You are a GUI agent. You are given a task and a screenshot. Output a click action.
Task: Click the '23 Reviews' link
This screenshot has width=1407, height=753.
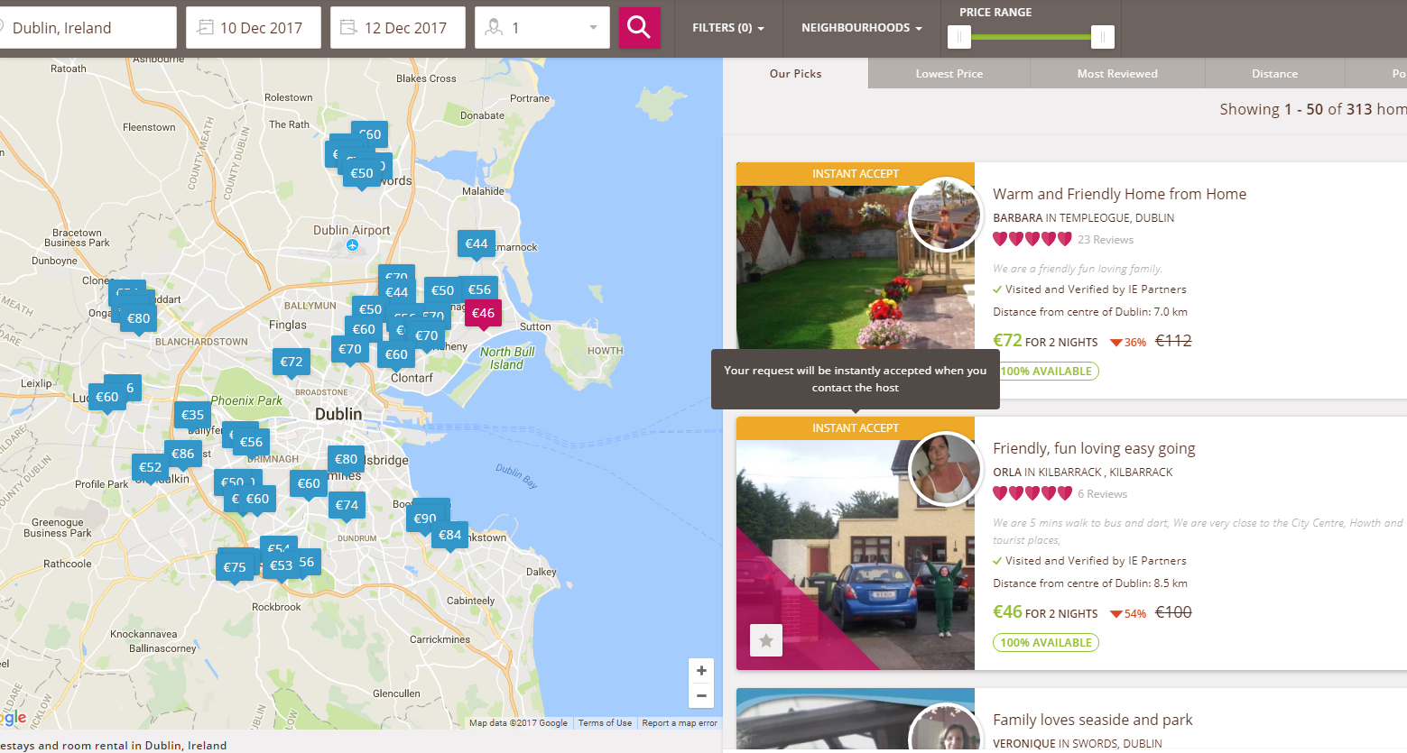pyautogui.click(x=1106, y=240)
